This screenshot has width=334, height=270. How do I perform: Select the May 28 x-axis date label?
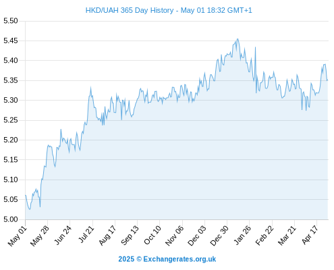(x=40, y=236)
